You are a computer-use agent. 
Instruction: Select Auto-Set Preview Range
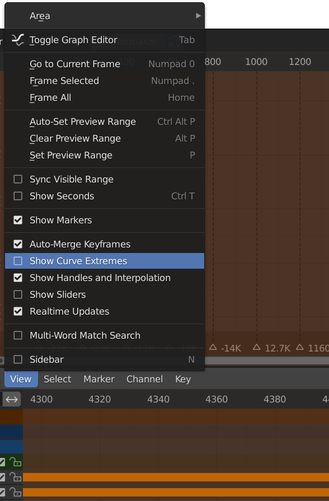coord(105,121)
